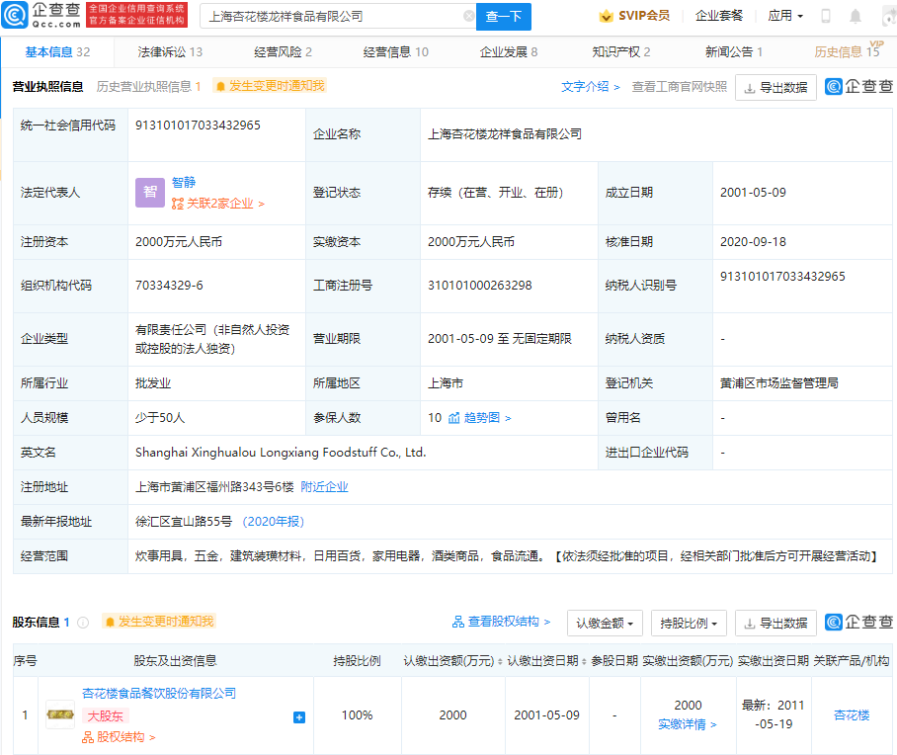Image resolution: width=897 pixels, height=755 pixels.
Task: Open 附近企业 link
Action: pos(324,487)
